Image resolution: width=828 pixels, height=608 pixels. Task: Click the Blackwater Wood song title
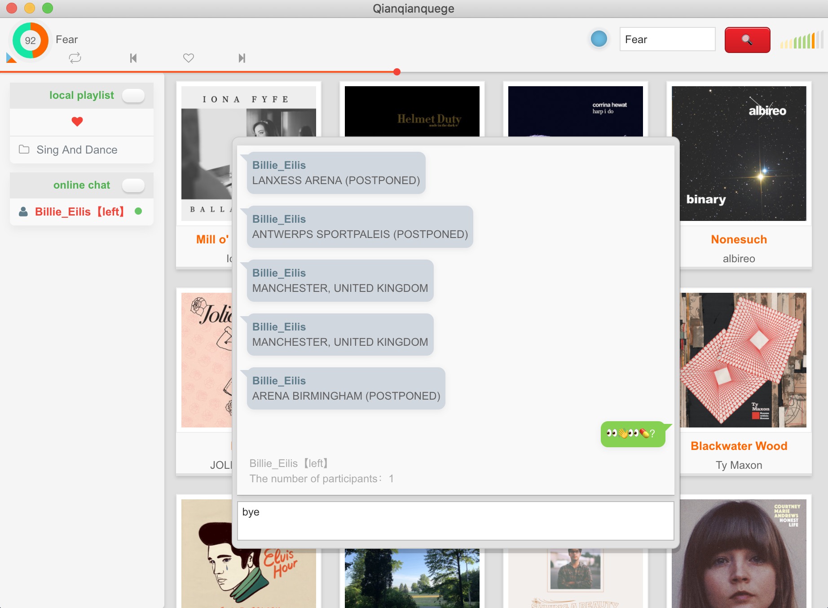click(739, 446)
